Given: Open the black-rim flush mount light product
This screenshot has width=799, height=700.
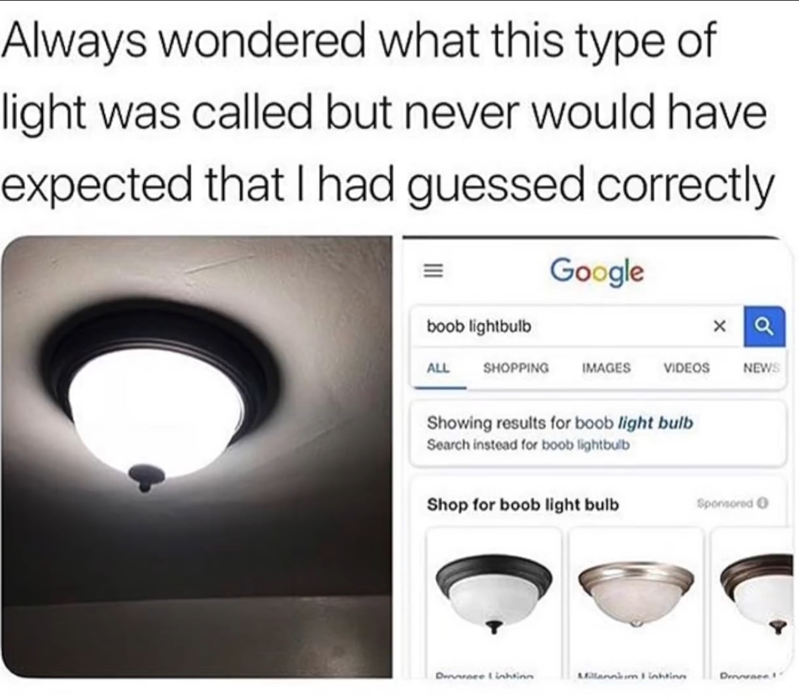Looking at the screenshot, I should tap(494, 604).
